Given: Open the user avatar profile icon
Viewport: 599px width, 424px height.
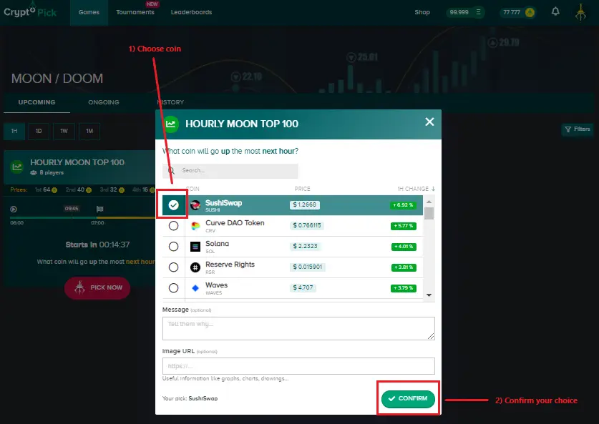Looking at the screenshot, I should pos(580,12).
